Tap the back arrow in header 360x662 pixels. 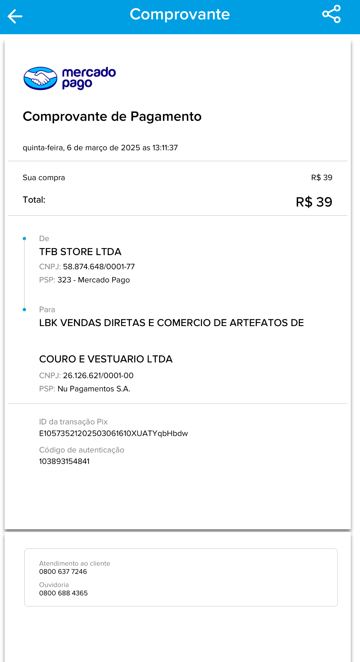15,16
